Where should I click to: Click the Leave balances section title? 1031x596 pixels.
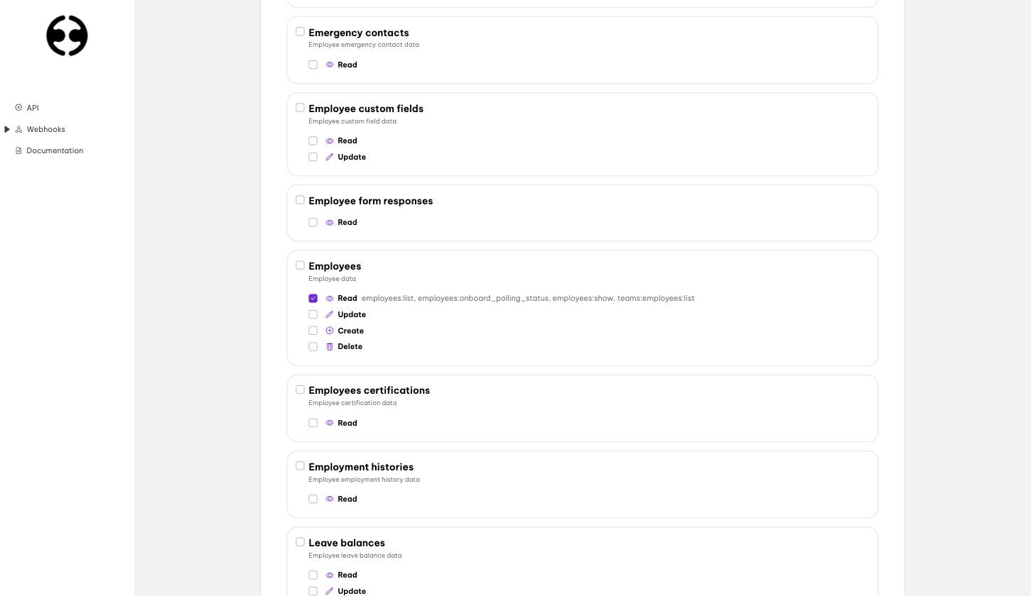coord(347,543)
